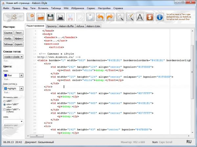The image size is (197, 147).
Task: Click the New document icon in toolbar
Action: 31,17
